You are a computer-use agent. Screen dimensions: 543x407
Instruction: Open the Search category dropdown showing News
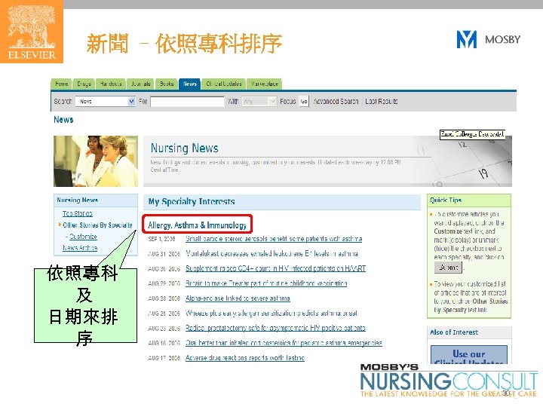(106, 102)
